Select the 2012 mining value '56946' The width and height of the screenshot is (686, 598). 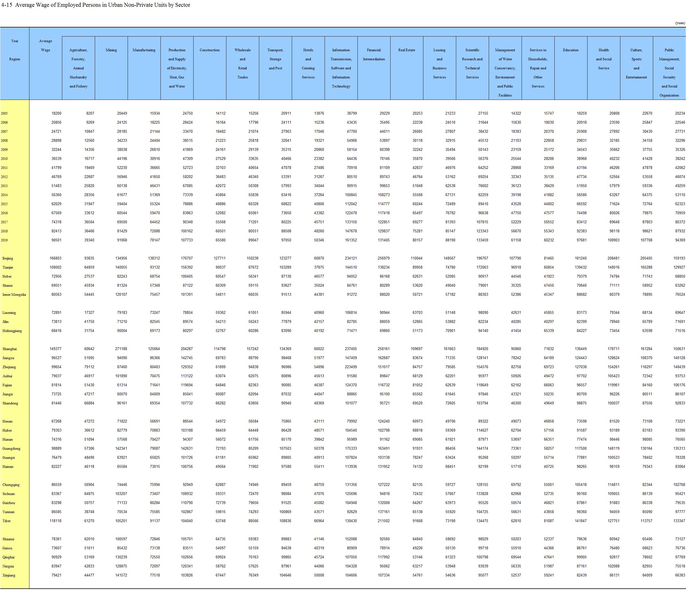[x=122, y=177]
